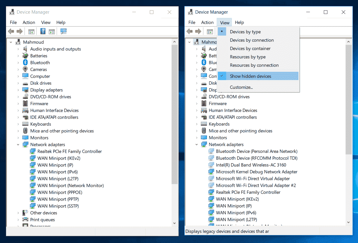The image size is (358, 243).
Task: Select the Microsoft Kernel Debug Network Adapter icon
Action: pyautogui.click(x=211, y=172)
